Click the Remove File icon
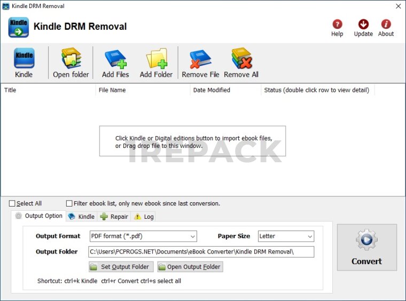Screen dimensions: 406x301 (200, 58)
